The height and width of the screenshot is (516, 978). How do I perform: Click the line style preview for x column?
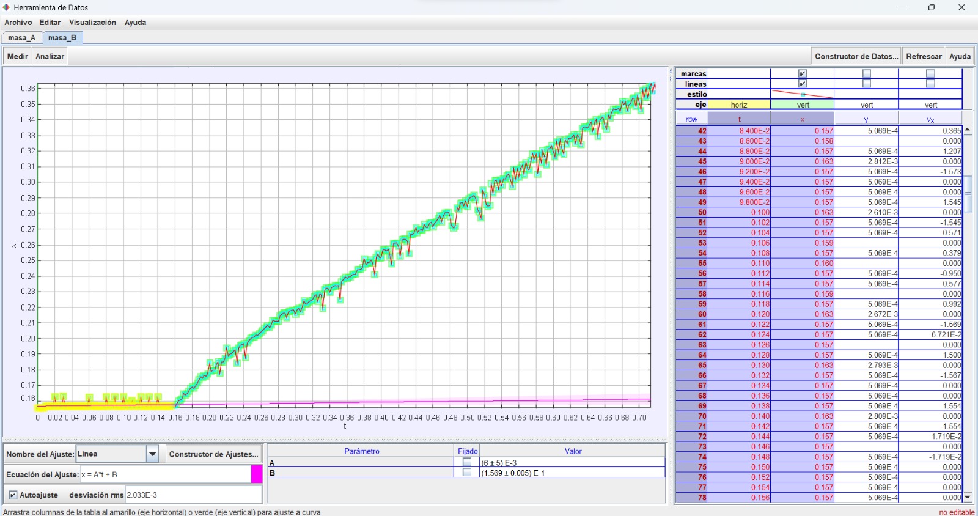click(802, 94)
